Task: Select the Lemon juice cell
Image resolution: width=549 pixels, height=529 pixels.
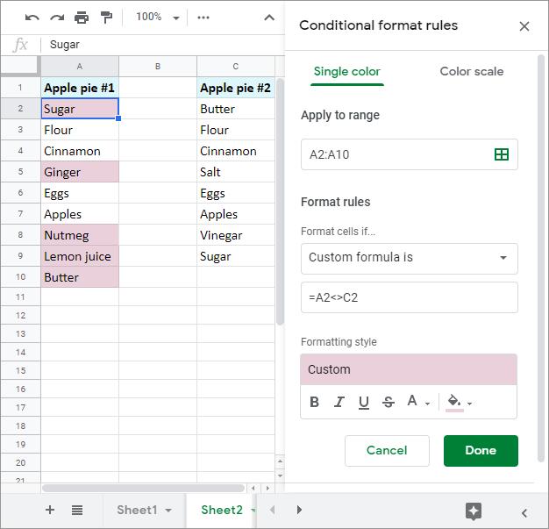Action: click(80, 256)
